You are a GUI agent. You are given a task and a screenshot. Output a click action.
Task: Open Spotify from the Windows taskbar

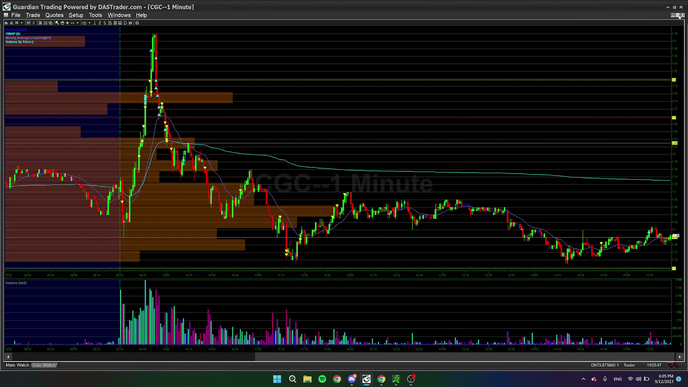pos(322,379)
